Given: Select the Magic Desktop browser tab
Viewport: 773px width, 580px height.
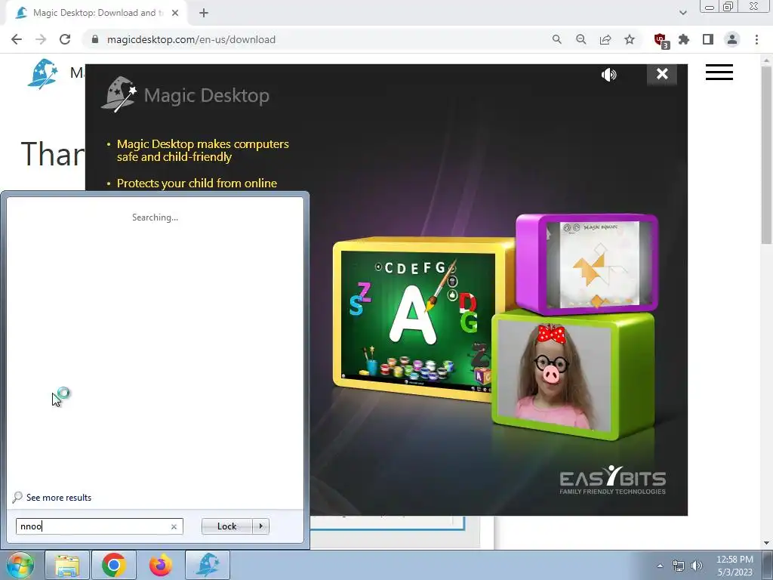Looking at the screenshot, I should tap(96, 13).
